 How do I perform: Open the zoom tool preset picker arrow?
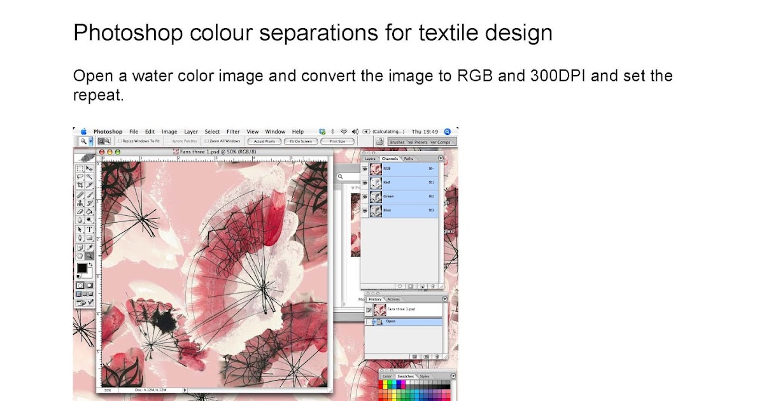point(90,141)
